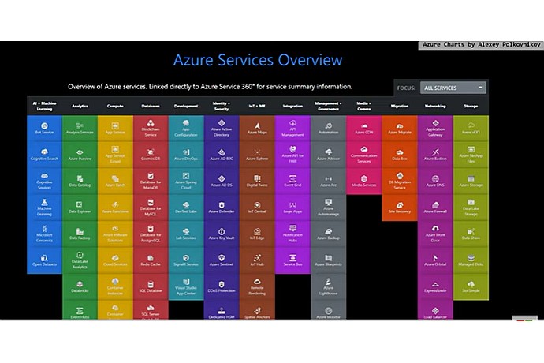This screenshot has height=363, width=544.
Task: Open the Site Recovery tile
Action: [x=399, y=208]
